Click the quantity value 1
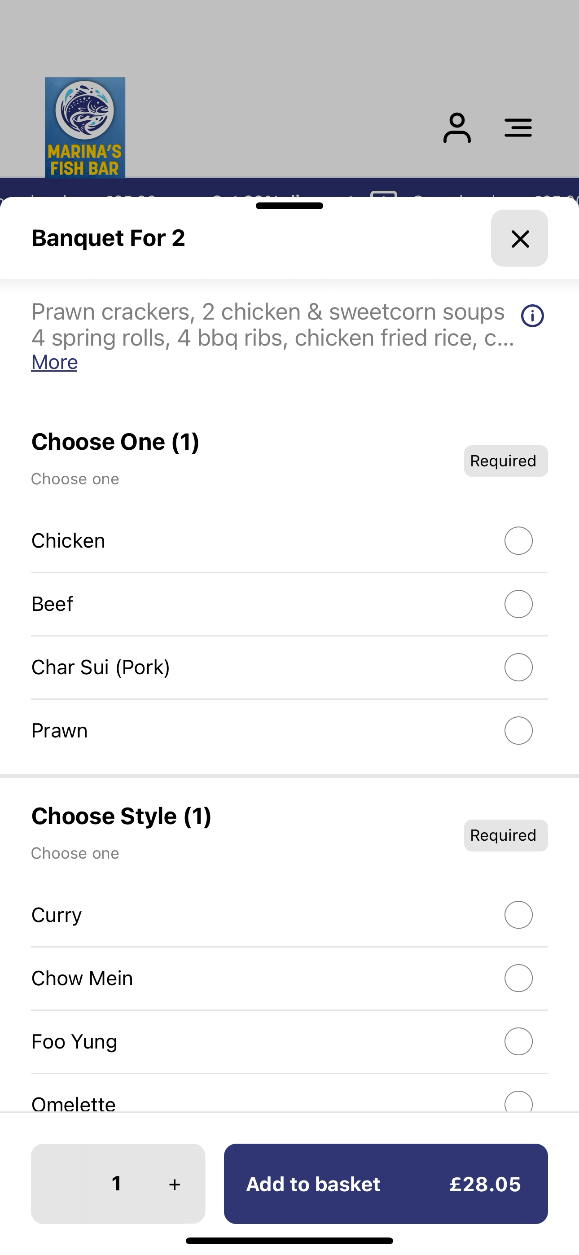 pos(117,1183)
